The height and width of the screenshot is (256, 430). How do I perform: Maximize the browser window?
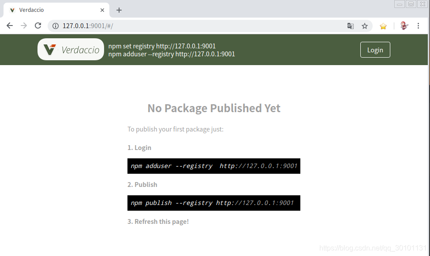pos(411,4)
